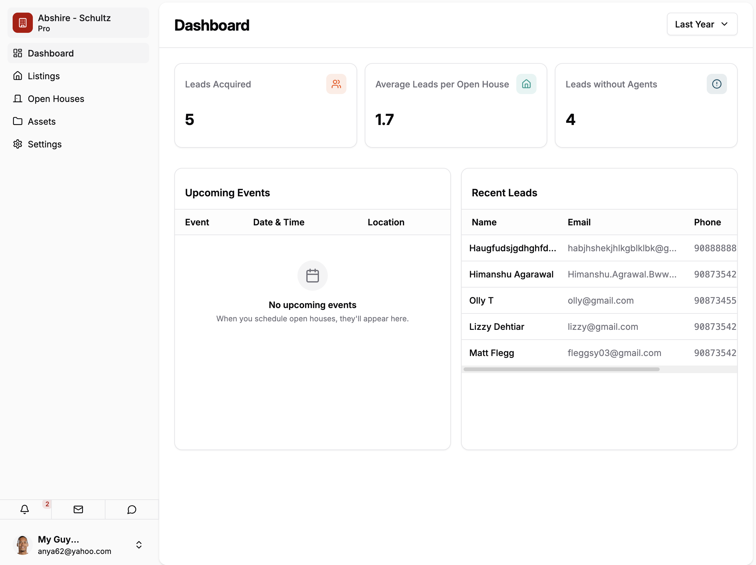Viewport: 756px width, 565px height.
Task: Open Settings from the sidebar
Action: click(x=45, y=144)
